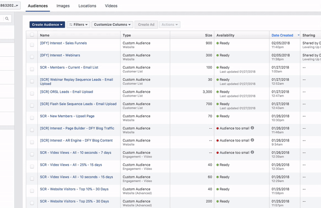This screenshot has height=208, width=321.
Task: Toggle the select-all checkbox in header
Action: click(x=32, y=34)
